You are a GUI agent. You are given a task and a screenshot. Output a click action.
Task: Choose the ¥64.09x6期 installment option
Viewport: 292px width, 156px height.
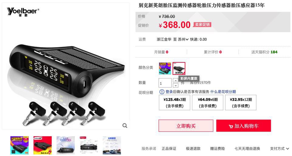tap(208, 102)
